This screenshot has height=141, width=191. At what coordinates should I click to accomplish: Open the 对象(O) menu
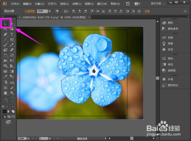point(40,4)
